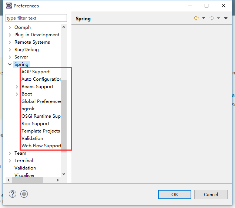Click the record preferences round icon
Screen dimensions: 235x208
24,194
